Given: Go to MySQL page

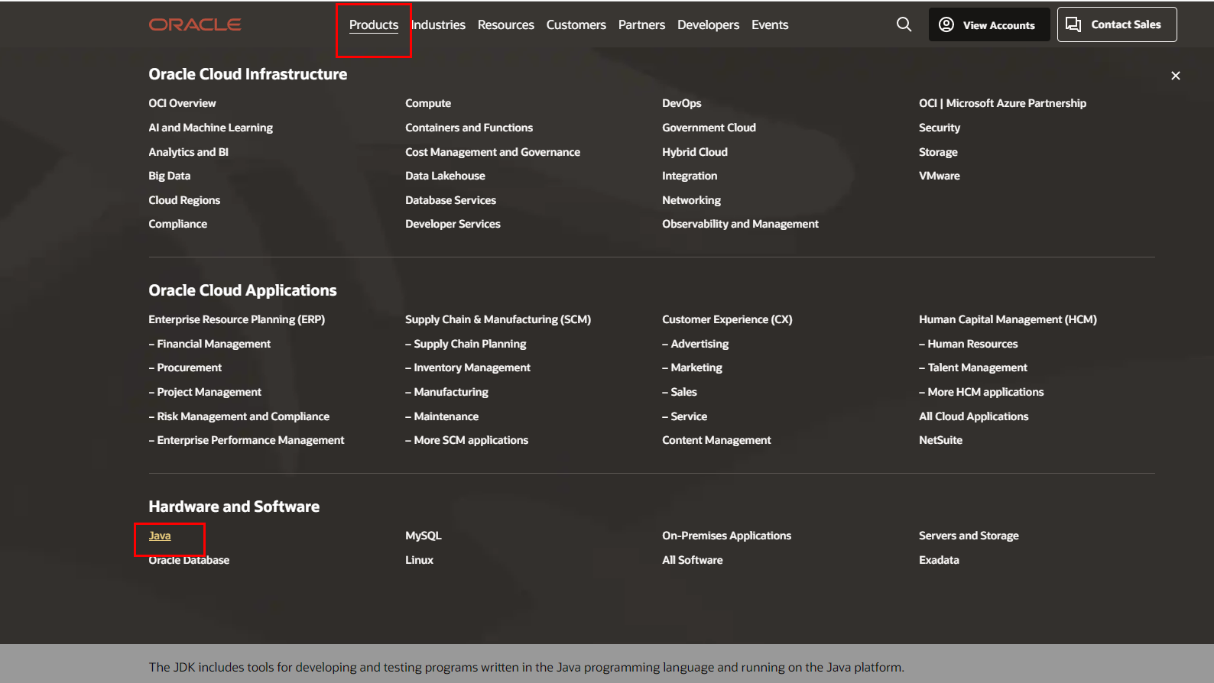Looking at the screenshot, I should 424,536.
